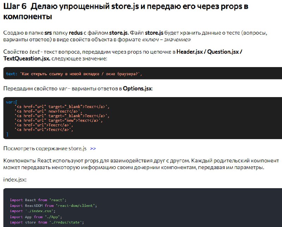The image size is (282, 227).
Task: Click the code line importing ReactDOM
Action: (54, 205)
